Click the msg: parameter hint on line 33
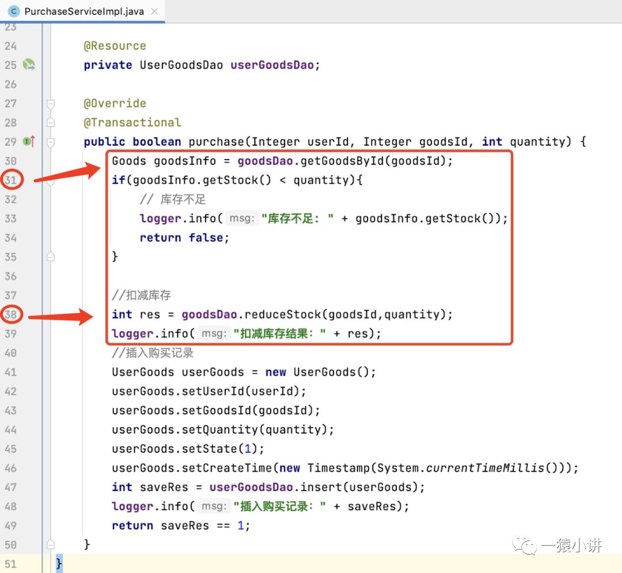622x573 pixels. (242, 218)
